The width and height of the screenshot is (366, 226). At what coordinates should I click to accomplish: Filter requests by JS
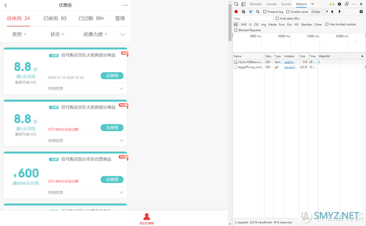tap(250, 24)
